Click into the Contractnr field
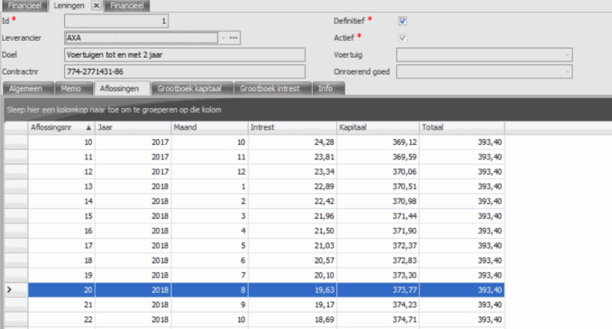612x329 pixels. [184, 72]
